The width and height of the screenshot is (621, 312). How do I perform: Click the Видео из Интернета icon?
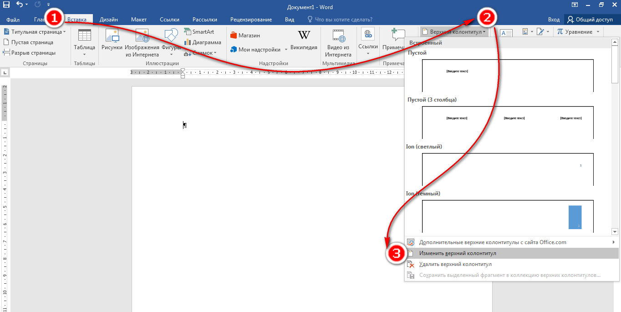338,43
